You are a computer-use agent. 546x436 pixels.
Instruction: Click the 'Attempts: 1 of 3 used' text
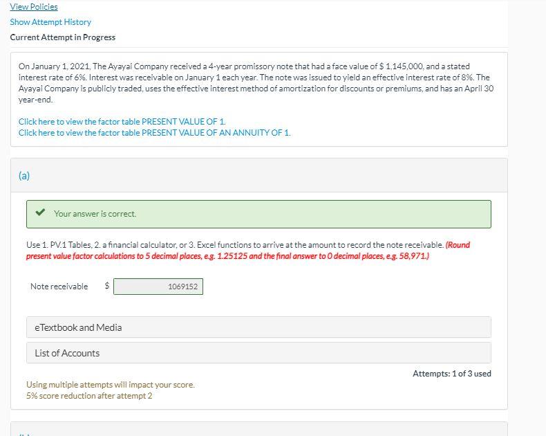(451, 374)
